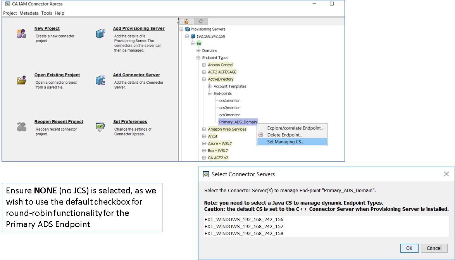Expand the Azure - WSL7 endpoint type
The width and height of the screenshot is (455, 260).
coord(204,143)
